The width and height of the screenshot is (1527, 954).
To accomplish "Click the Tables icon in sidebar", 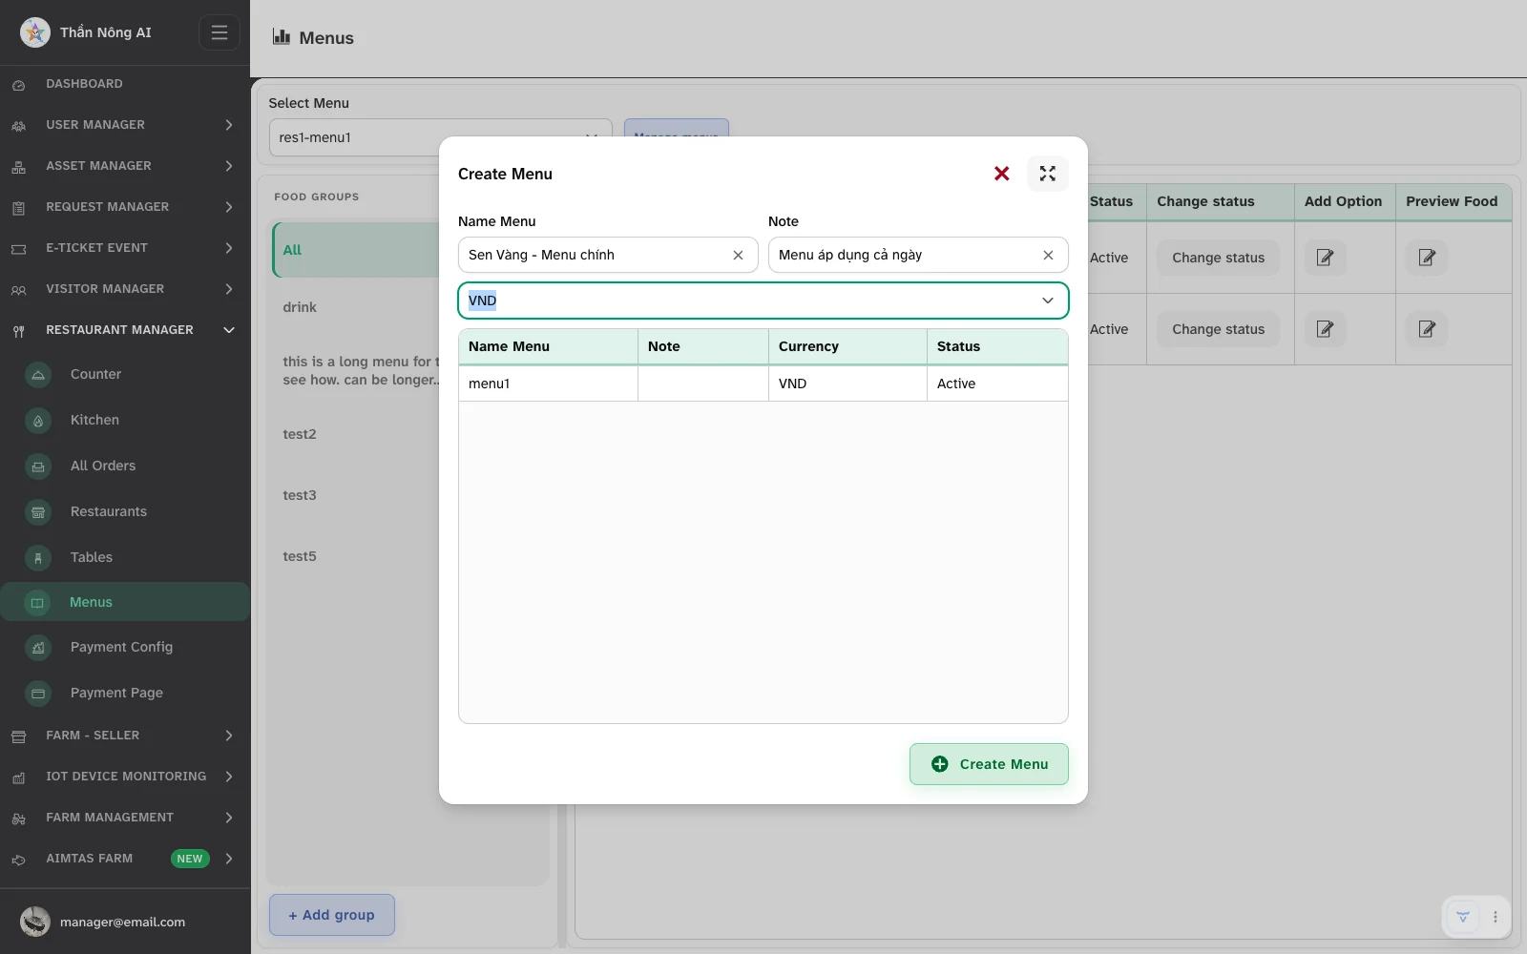I will 38,558.
